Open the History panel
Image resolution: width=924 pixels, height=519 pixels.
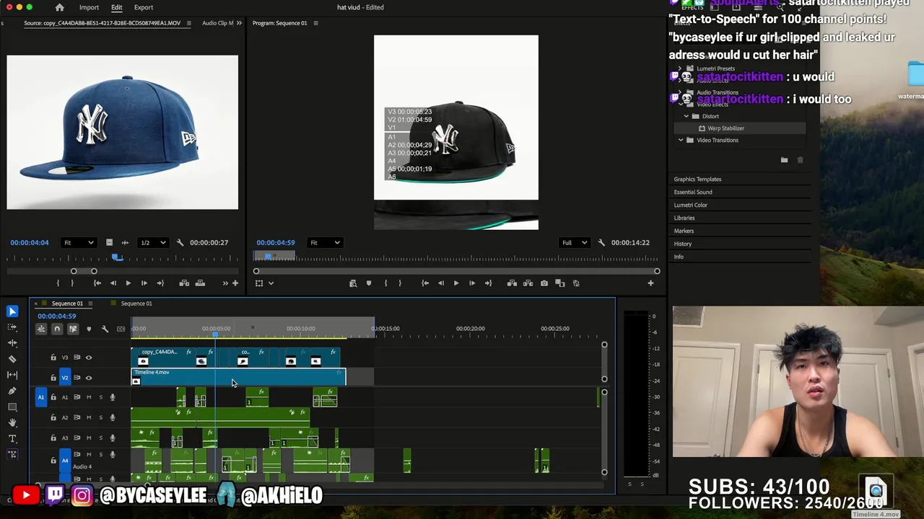click(682, 244)
